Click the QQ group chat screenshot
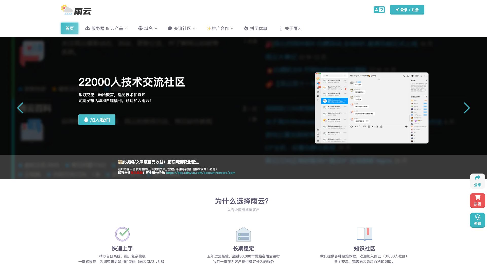The image size is (487, 274). [372, 108]
